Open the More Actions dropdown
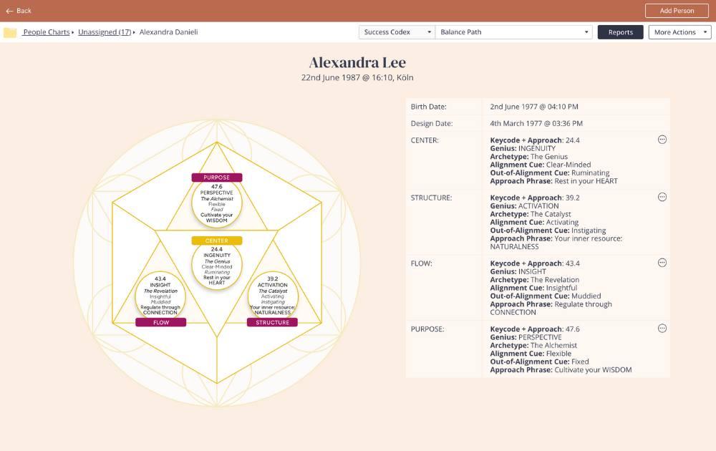The image size is (716, 451). (679, 32)
